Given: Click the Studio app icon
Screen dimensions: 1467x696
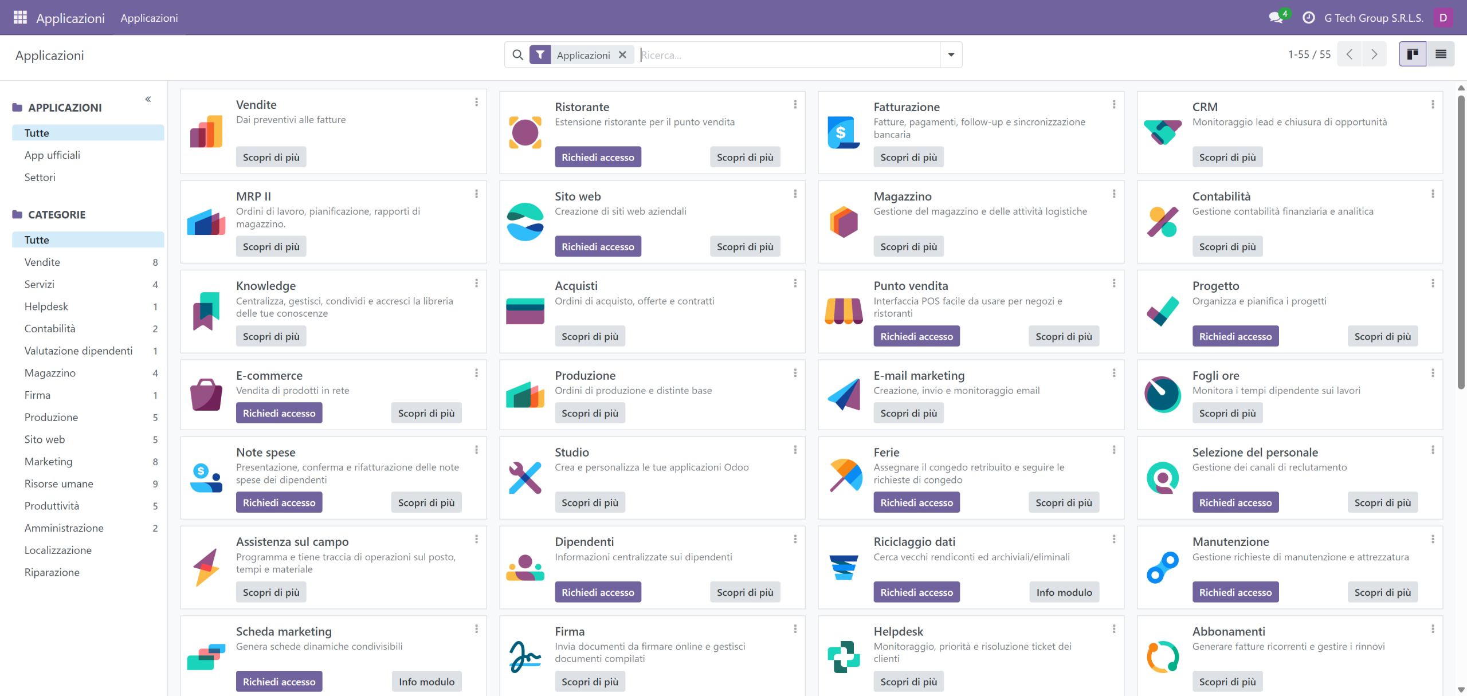Looking at the screenshot, I should (525, 477).
